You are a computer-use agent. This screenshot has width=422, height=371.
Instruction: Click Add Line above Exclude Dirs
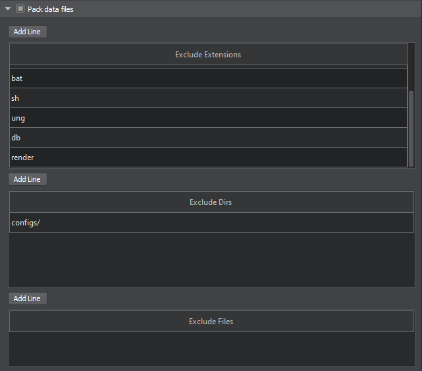28,179
